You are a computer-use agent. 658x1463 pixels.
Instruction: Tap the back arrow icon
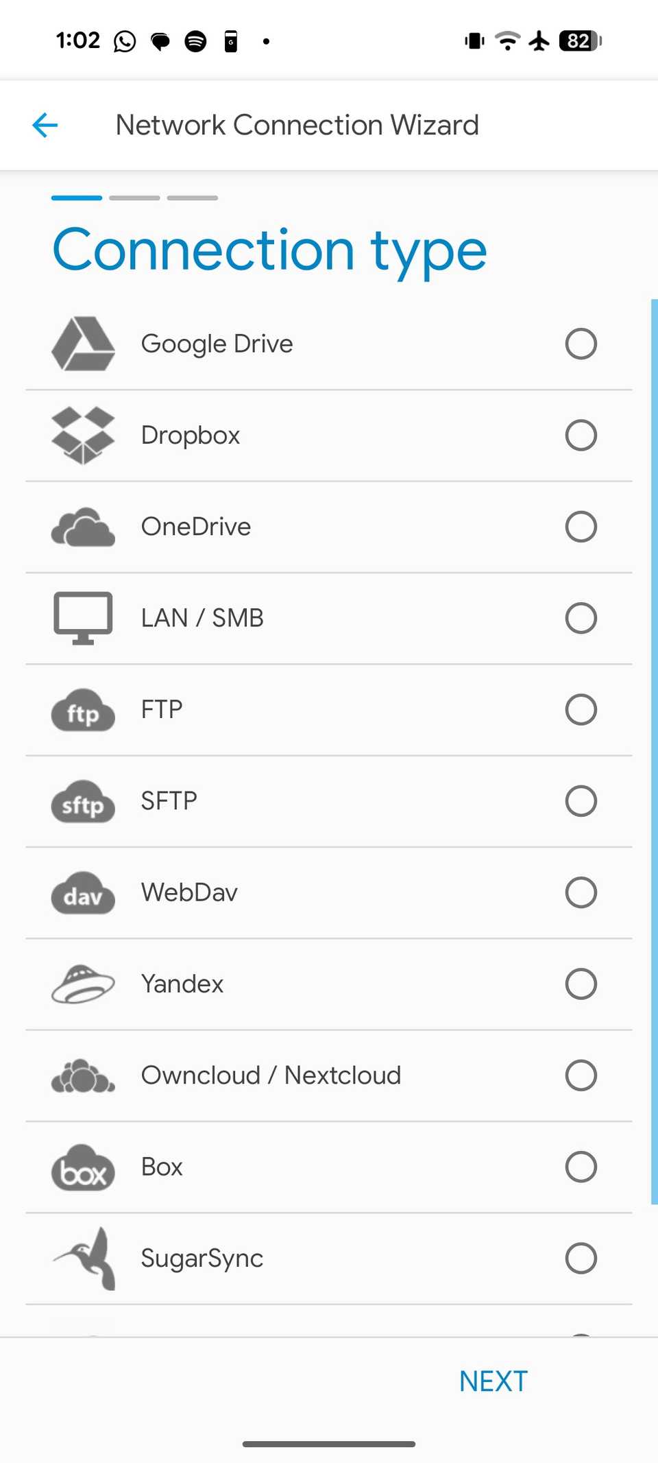[x=45, y=125]
